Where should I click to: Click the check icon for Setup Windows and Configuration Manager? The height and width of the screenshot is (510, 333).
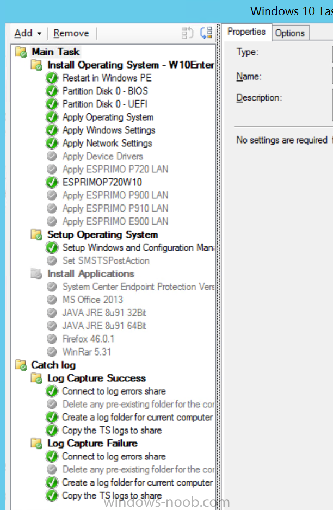tap(52, 247)
